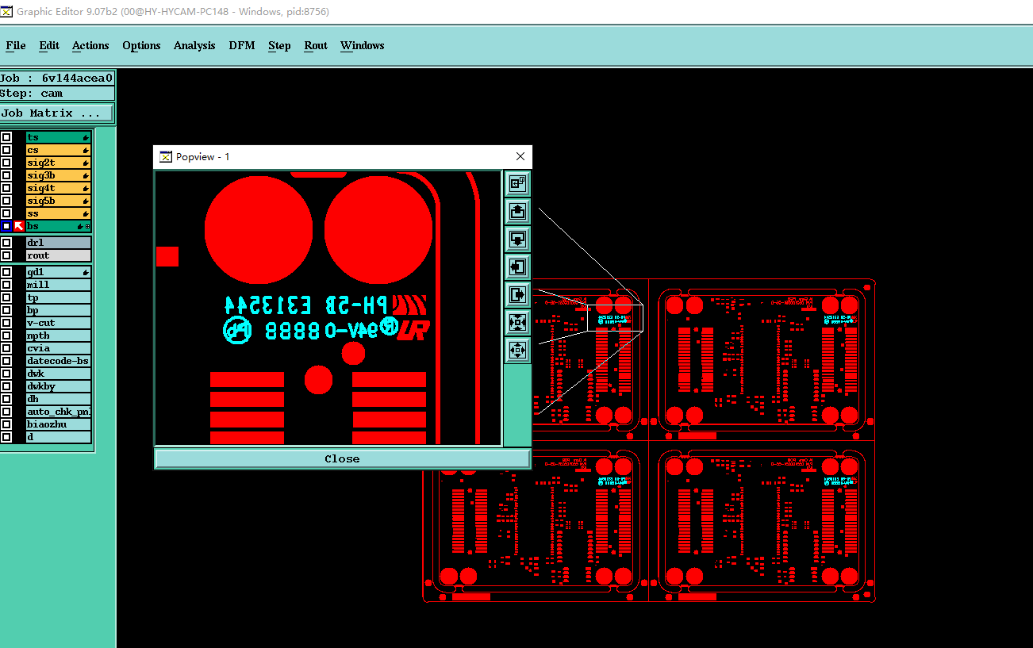Open the Analysis menu
Screen dimensions: 1033x648
point(194,45)
